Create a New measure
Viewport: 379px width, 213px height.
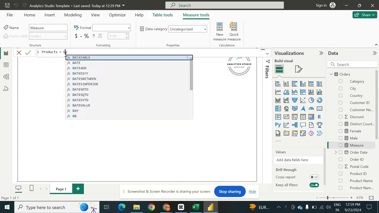click(220, 32)
